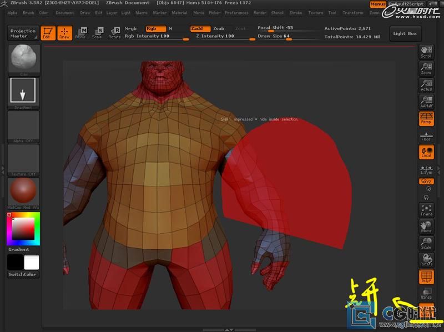This screenshot has width=444, height=332.
Task: Open the Tool menu
Action: click(x=332, y=13)
